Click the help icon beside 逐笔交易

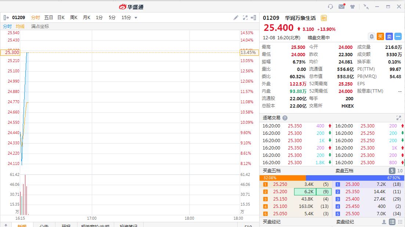point(285,118)
